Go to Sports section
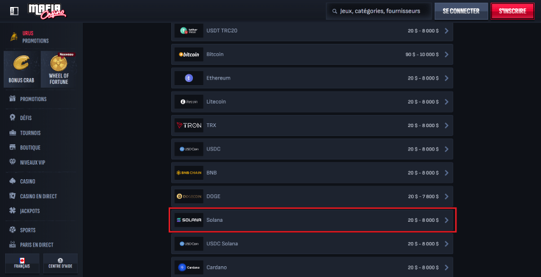The height and width of the screenshot is (277, 541). (x=27, y=230)
